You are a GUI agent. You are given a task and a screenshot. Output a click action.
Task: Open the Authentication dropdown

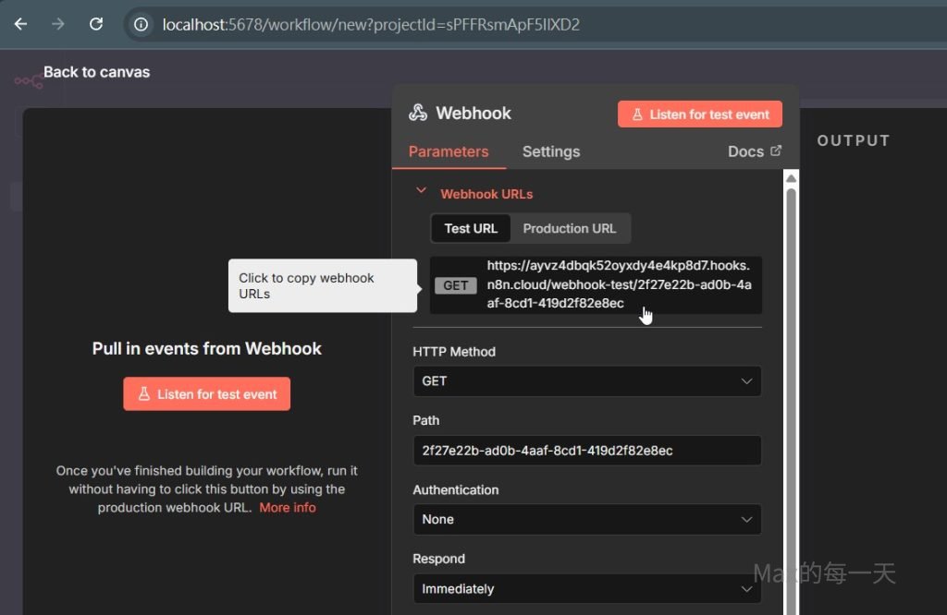[587, 520]
